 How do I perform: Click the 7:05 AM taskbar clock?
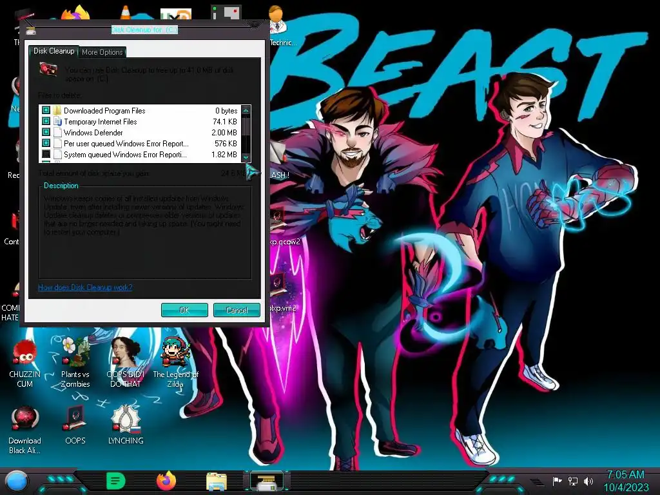click(x=625, y=475)
